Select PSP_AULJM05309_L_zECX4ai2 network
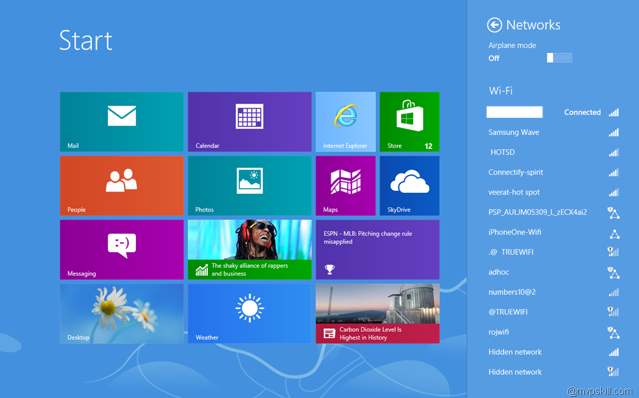Screen dimensions: 639x398 (553, 212)
